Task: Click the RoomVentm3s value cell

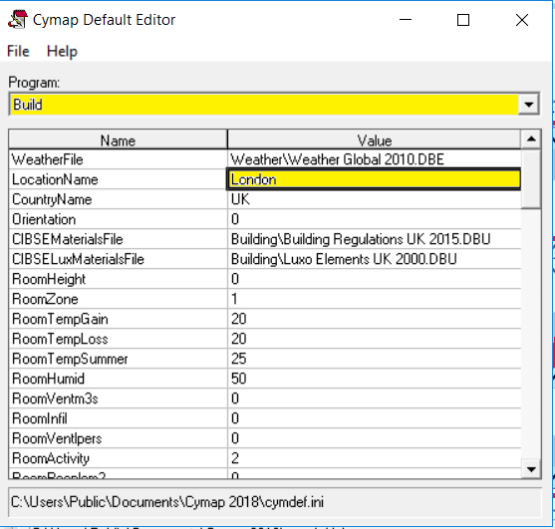Action: (374, 398)
